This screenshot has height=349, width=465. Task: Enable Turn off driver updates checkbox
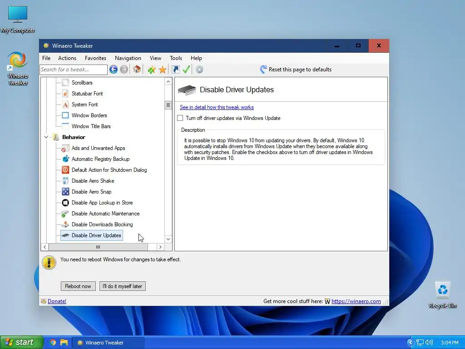click(180, 118)
